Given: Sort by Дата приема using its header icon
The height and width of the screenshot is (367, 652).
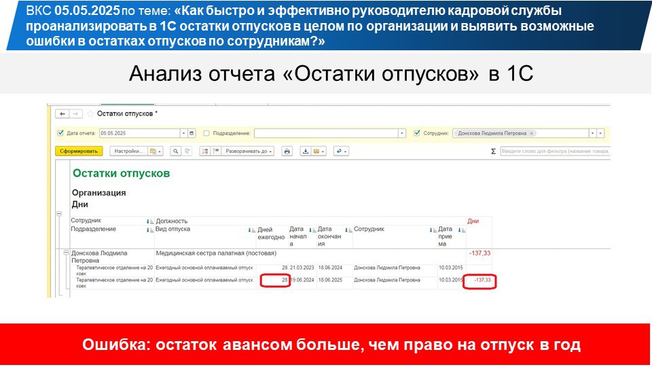Looking at the screenshot, I should click(462, 230).
